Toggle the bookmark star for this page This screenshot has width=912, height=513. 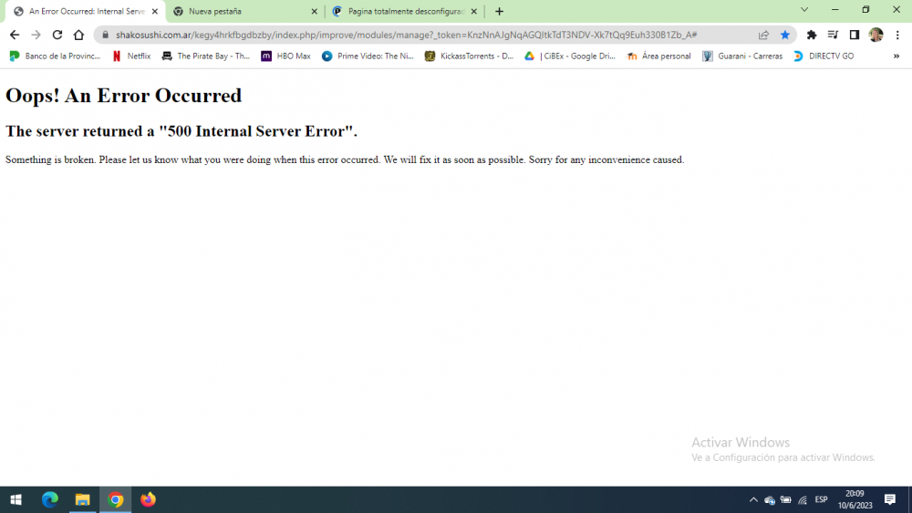tap(785, 35)
